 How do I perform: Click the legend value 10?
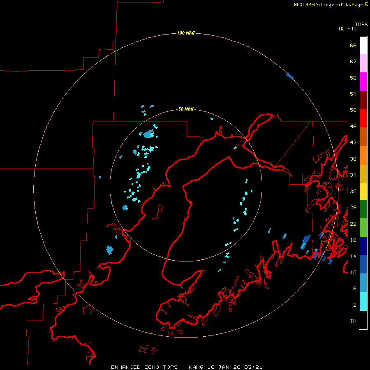pyautogui.click(x=353, y=272)
